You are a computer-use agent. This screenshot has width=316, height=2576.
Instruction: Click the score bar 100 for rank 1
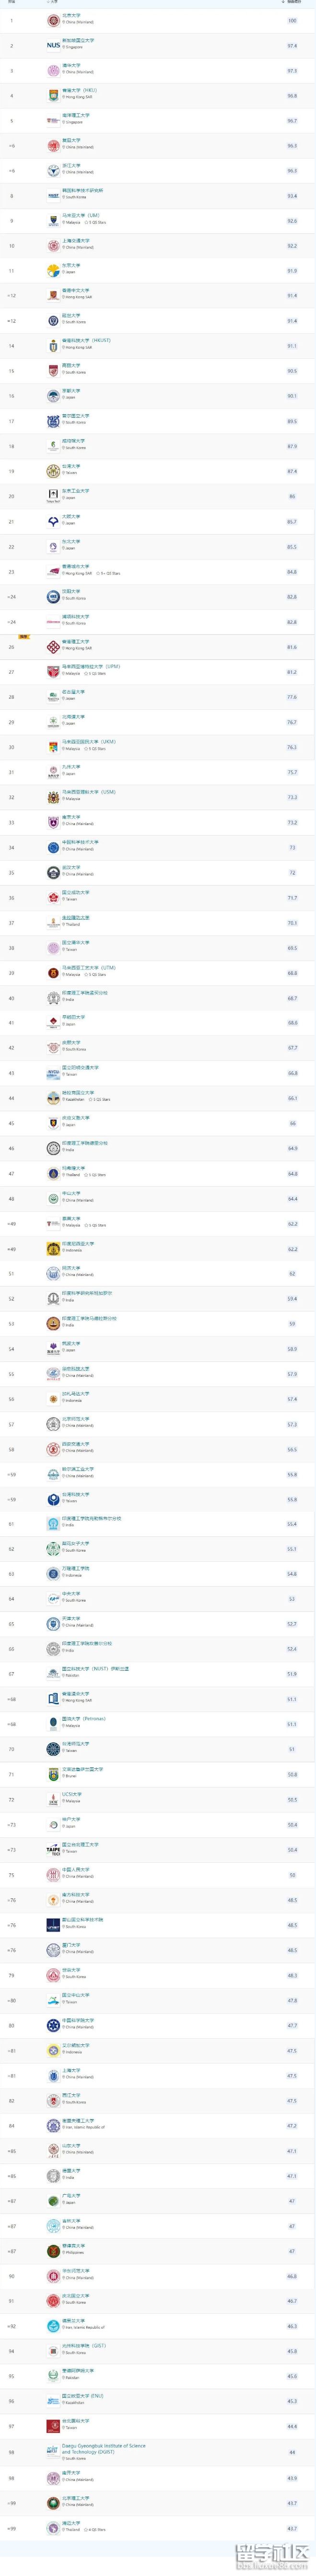pos(293,20)
